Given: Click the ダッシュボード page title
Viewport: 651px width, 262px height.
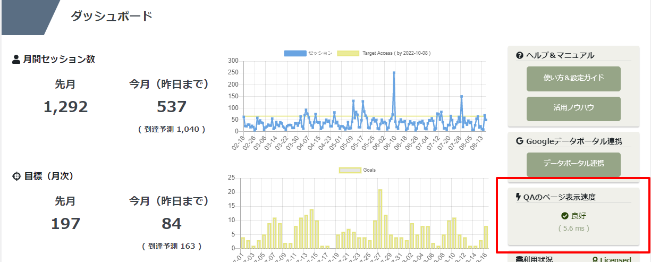Looking at the screenshot, I should pyautogui.click(x=112, y=16).
